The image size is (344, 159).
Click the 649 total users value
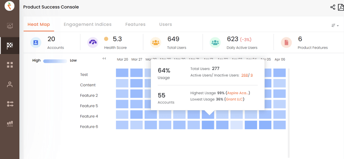(x=174, y=39)
